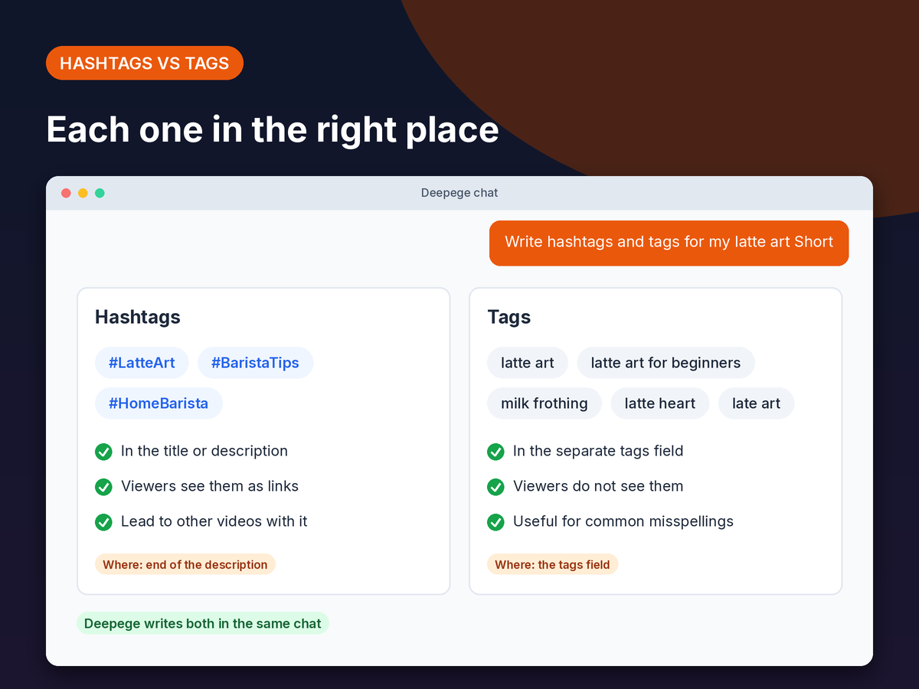Image resolution: width=919 pixels, height=689 pixels.
Task: Click 'Each one in the right place' headline
Action: coord(273,129)
